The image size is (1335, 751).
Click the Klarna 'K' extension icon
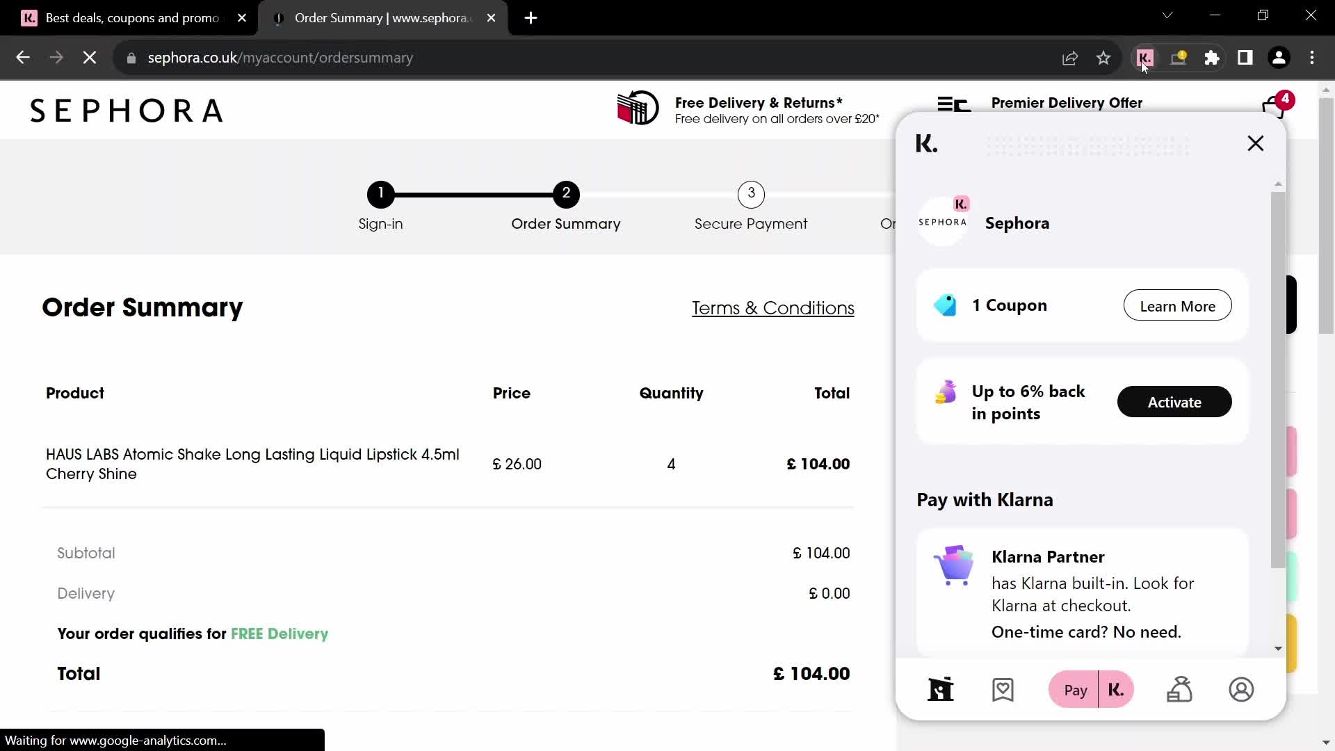pos(1145,57)
